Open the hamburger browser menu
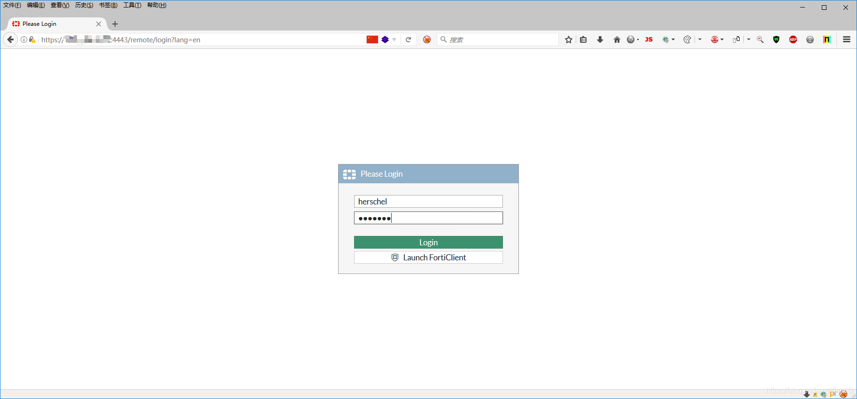 [x=847, y=39]
